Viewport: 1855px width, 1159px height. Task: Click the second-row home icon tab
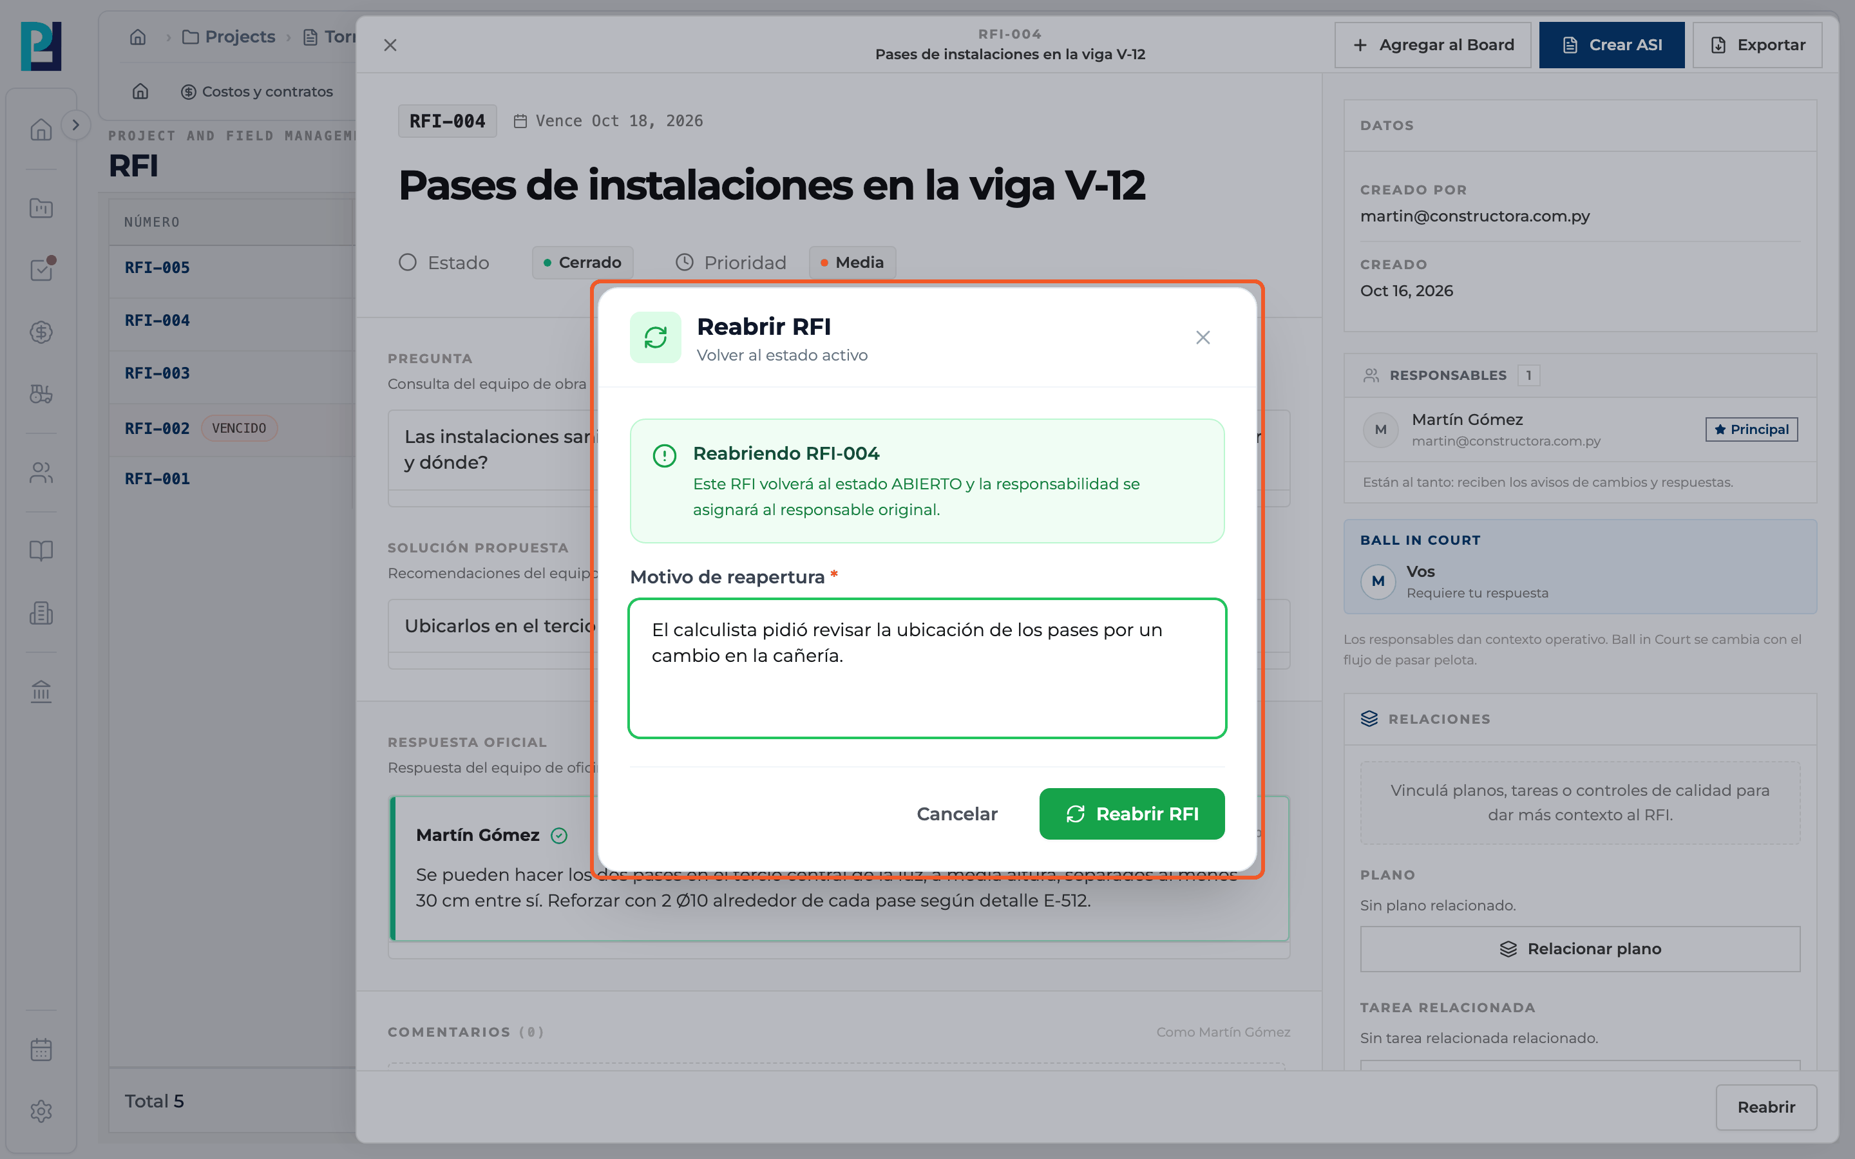pyautogui.click(x=140, y=91)
